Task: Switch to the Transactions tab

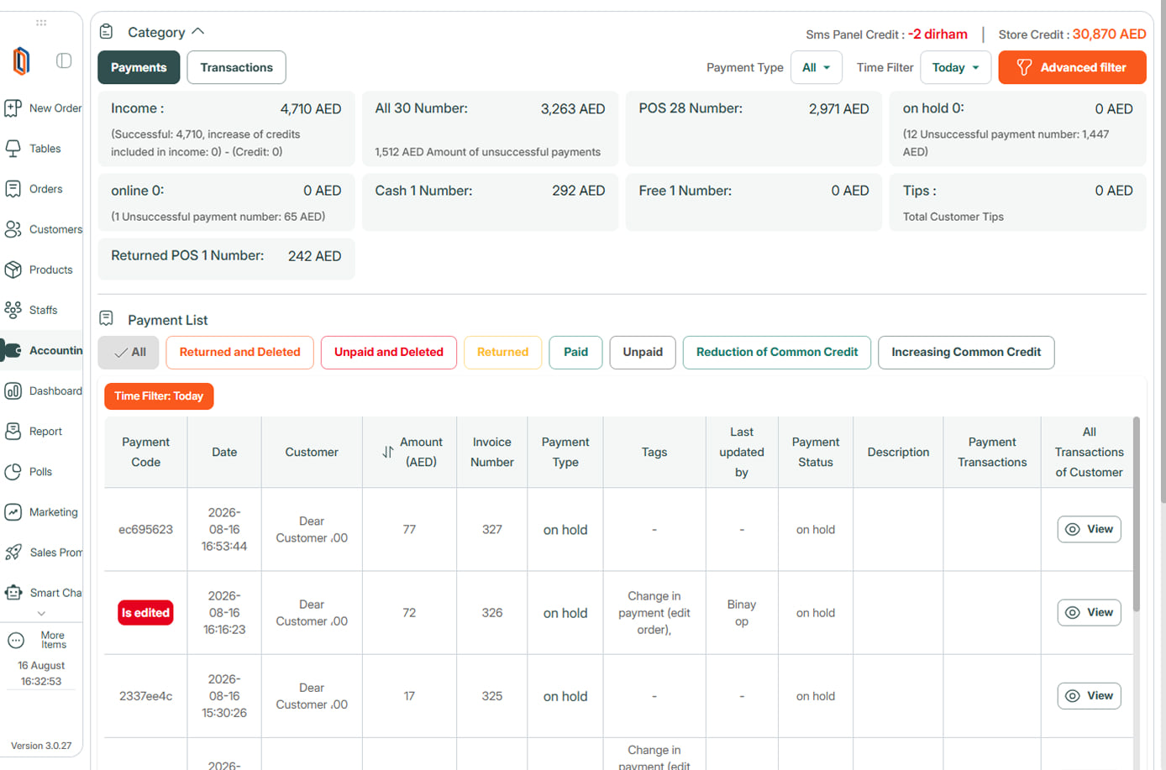Action: pos(236,67)
